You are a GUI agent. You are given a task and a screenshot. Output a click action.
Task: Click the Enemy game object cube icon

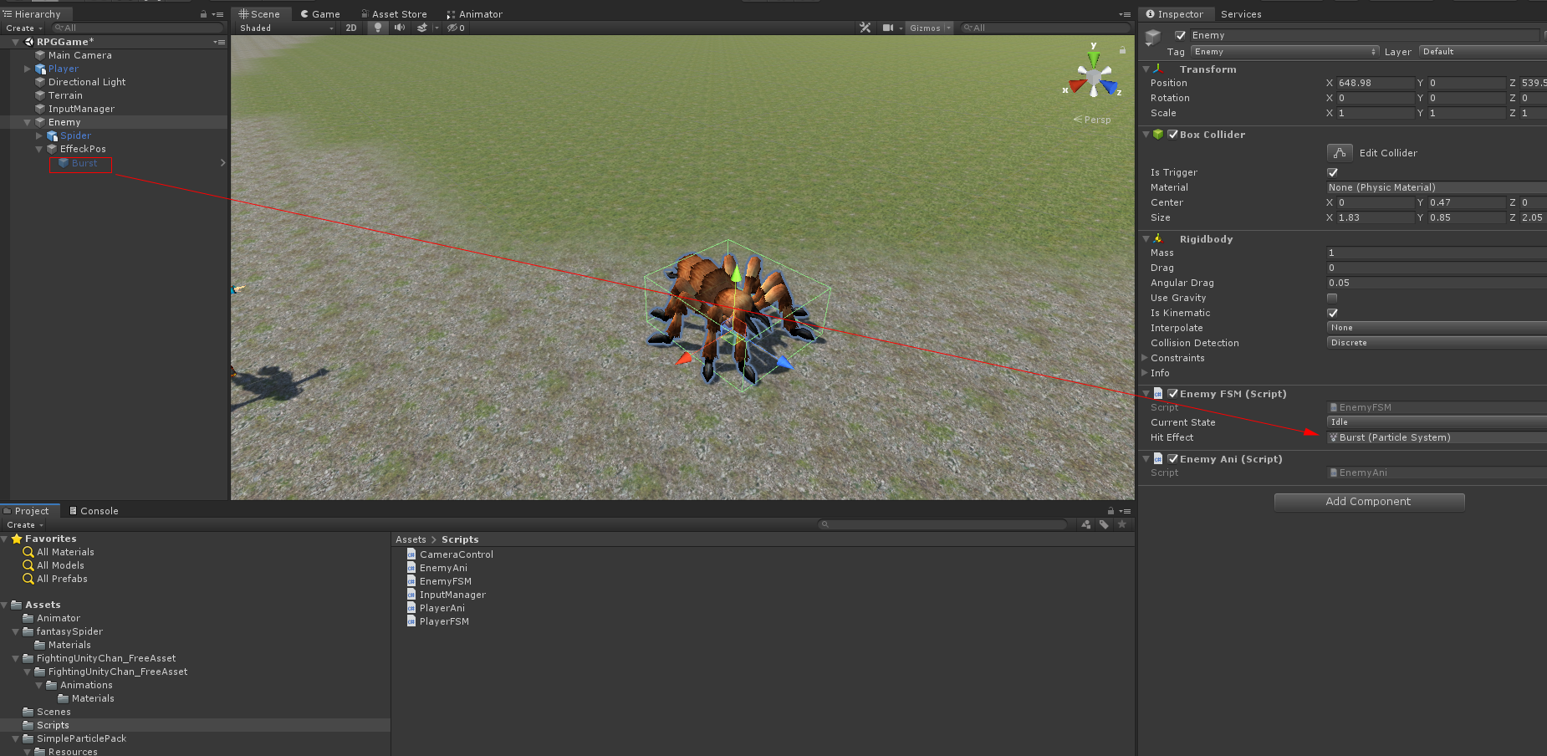(x=1153, y=37)
